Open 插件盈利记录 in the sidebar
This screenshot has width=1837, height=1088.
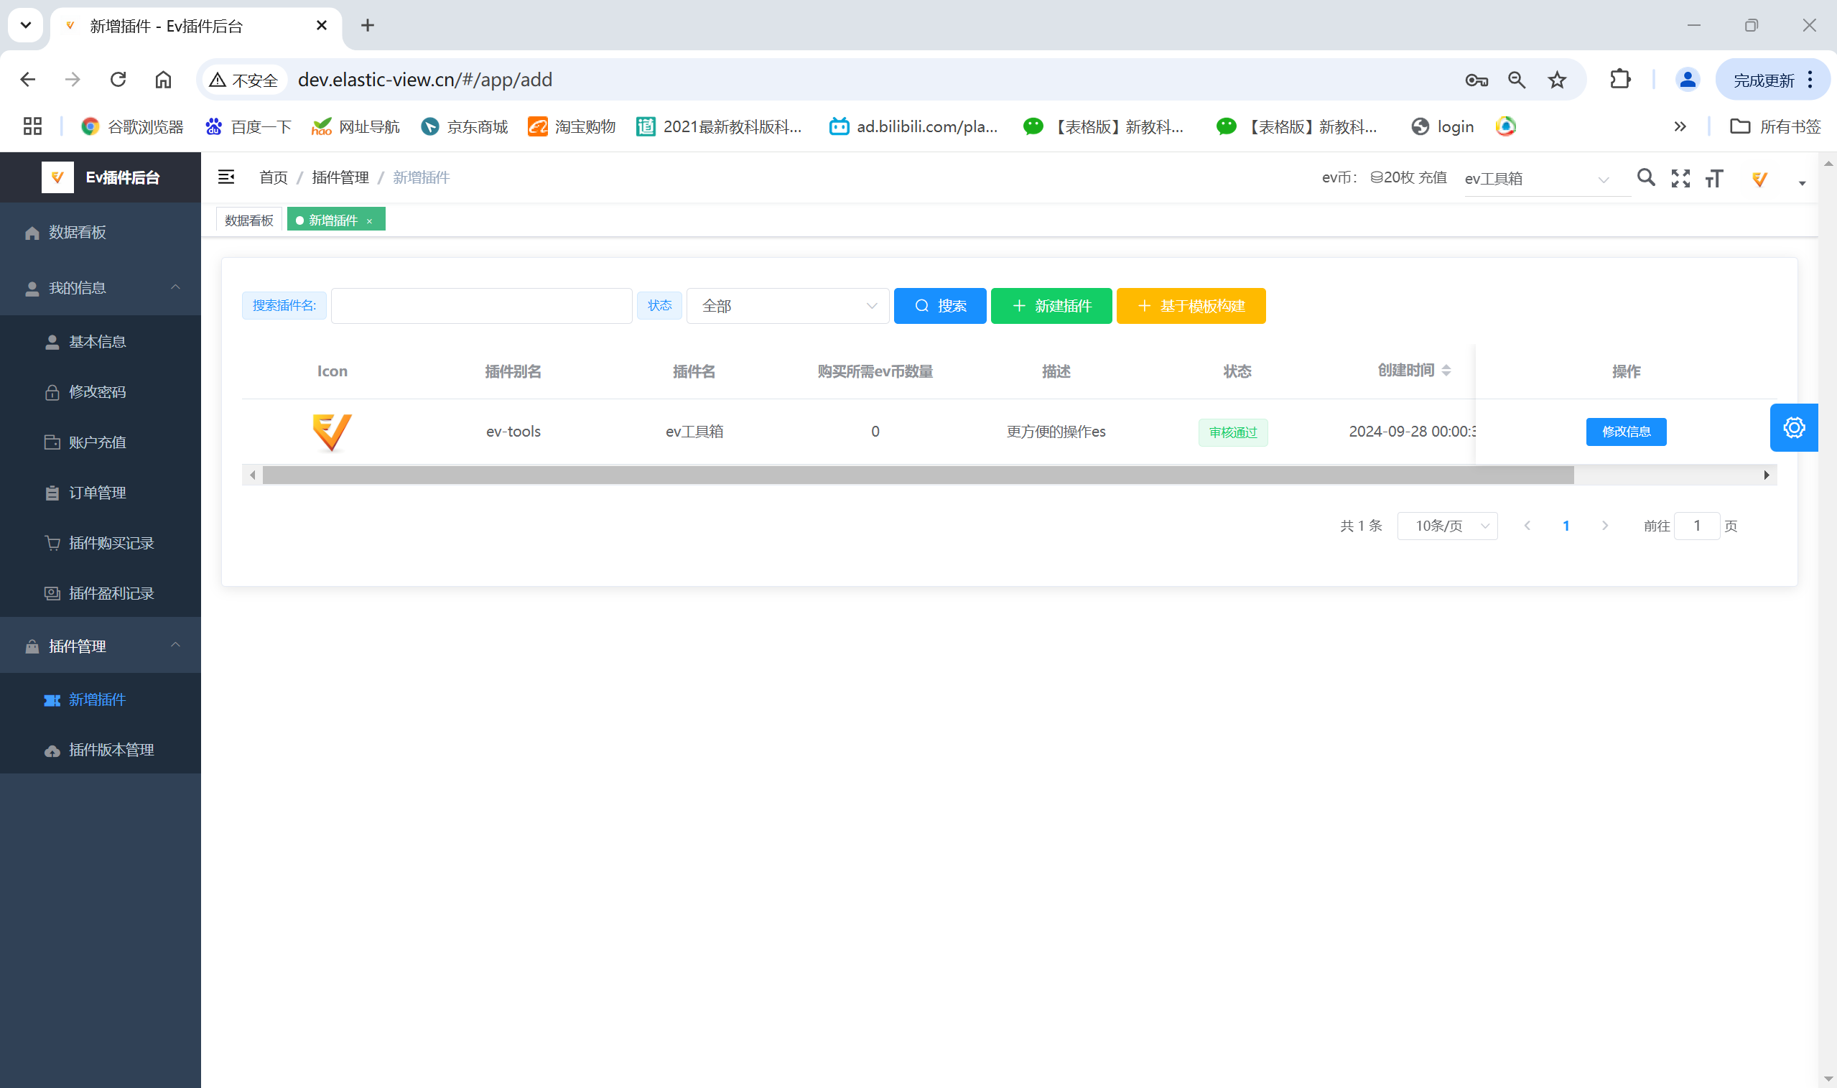101,593
